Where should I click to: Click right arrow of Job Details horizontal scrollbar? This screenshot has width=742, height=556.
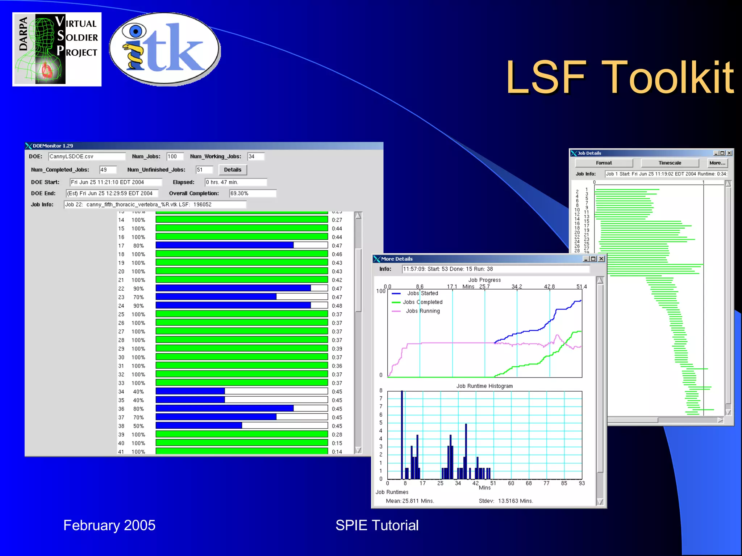[720, 420]
